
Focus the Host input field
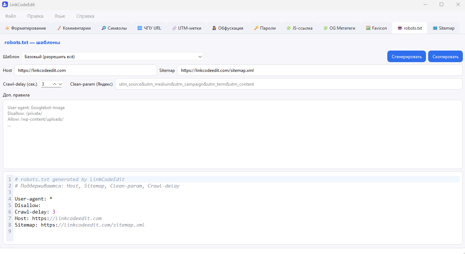pyautogui.click(x=85, y=70)
